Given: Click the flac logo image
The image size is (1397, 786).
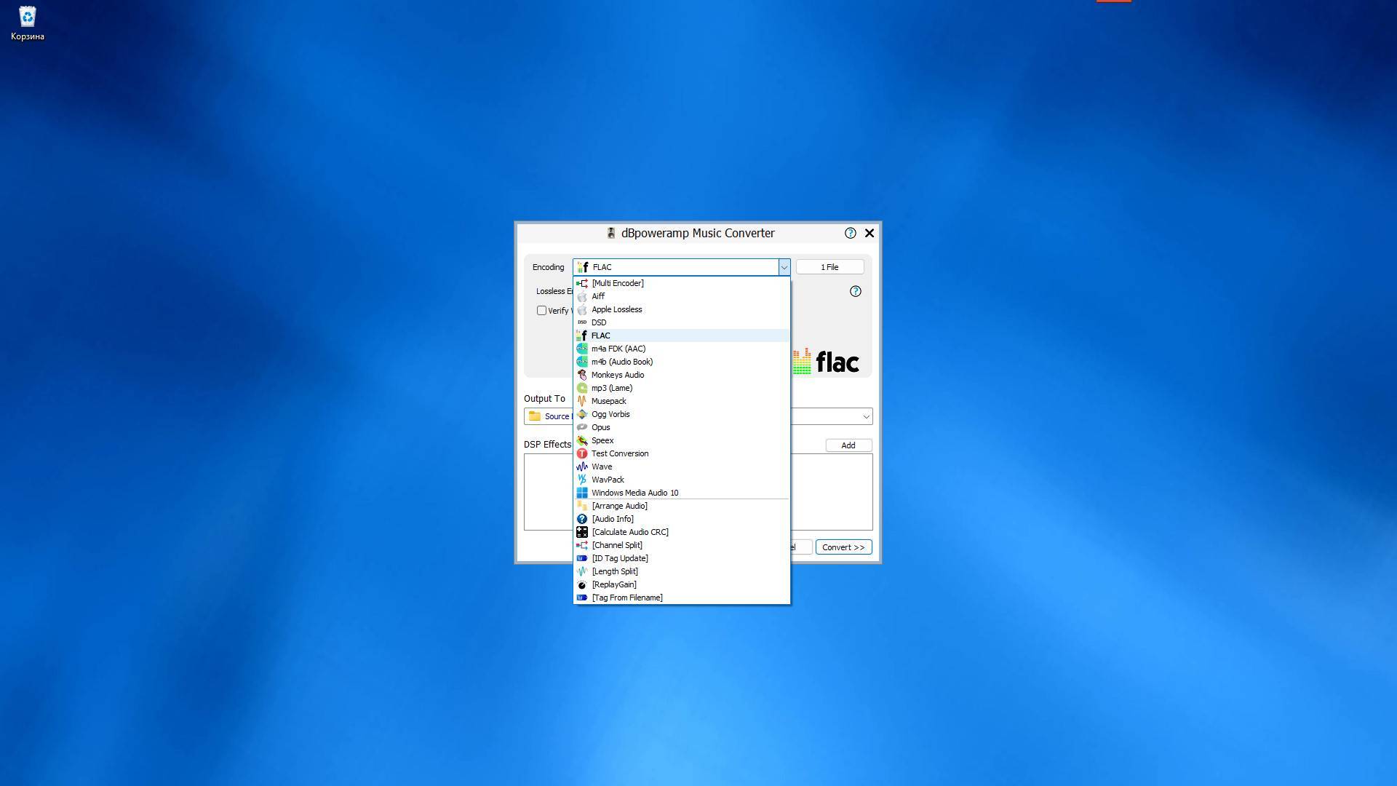Looking at the screenshot, I should [x=826, y=361].
